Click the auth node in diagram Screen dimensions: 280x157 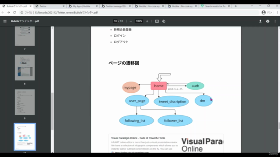point(196,86)
